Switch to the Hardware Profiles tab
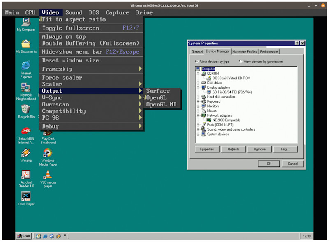 pyautogui.click(x=244, y=52)
